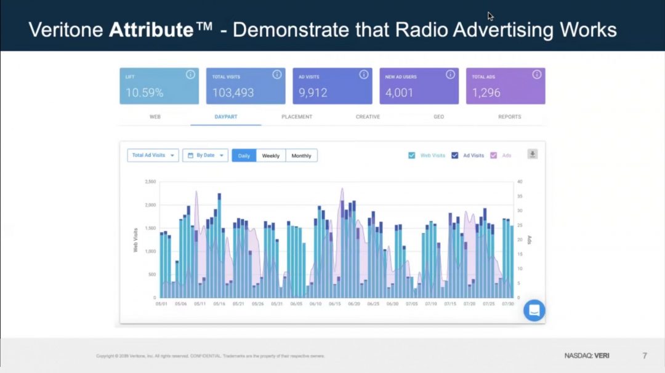Click info icon on New Ad Users card

coord(450,74)
